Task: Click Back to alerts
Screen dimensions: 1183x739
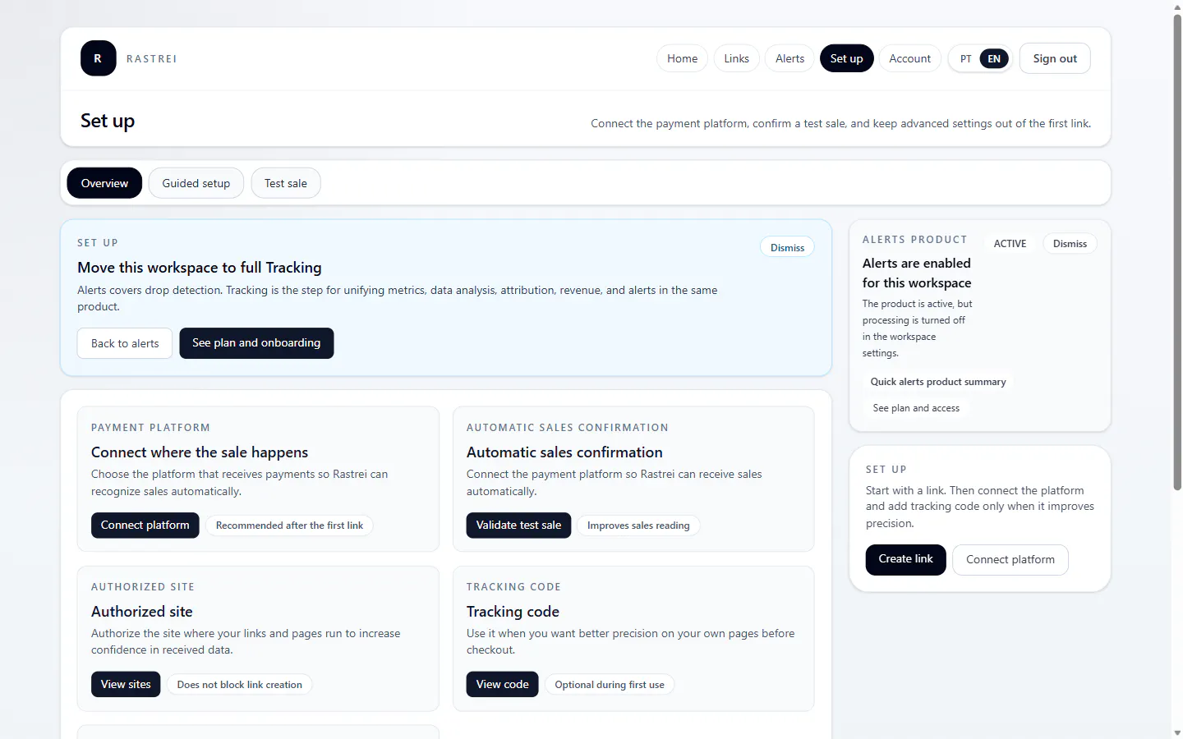Action: point(125,343)
